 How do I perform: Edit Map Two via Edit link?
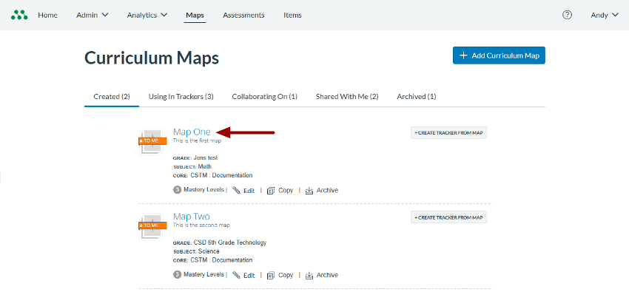[249, 275]
